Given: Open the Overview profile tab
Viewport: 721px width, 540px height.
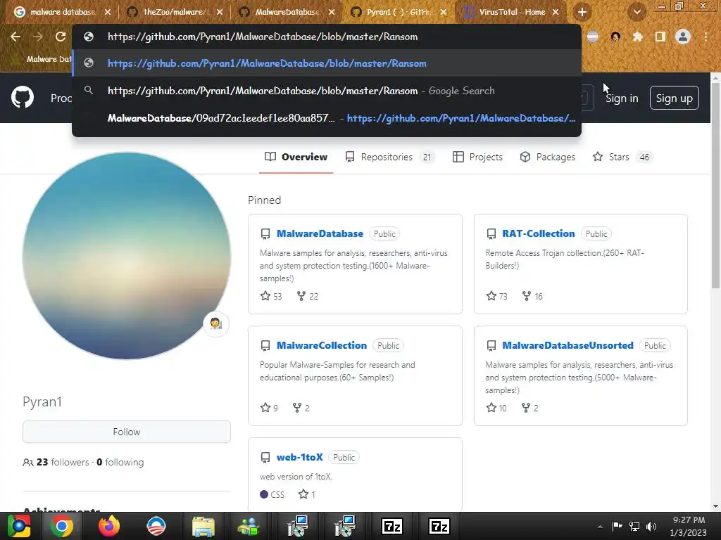Looking at the screenshot, I should pos(296,157).
